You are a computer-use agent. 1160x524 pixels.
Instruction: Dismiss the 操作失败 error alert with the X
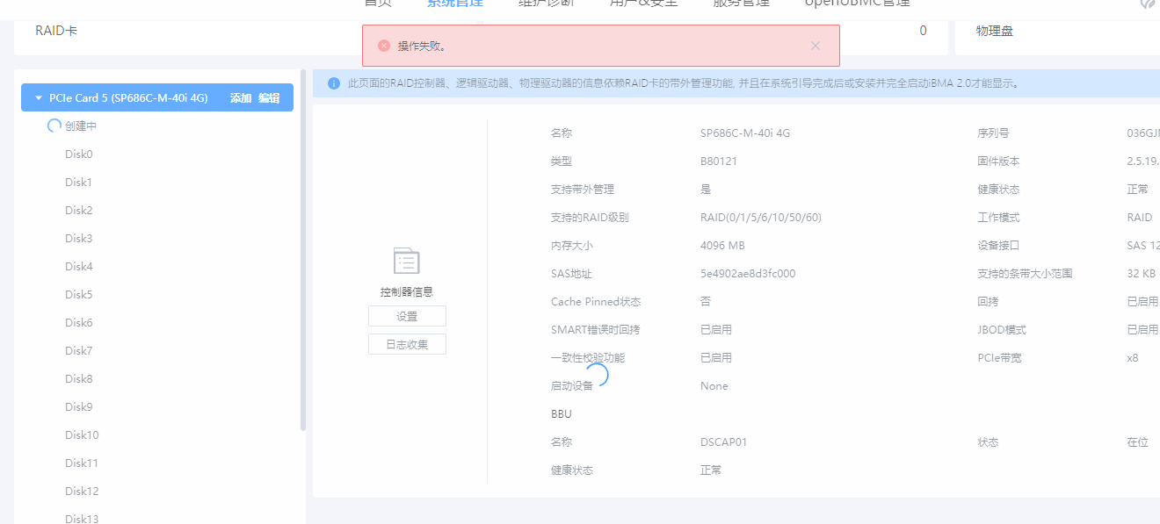(x=815, y=46)
